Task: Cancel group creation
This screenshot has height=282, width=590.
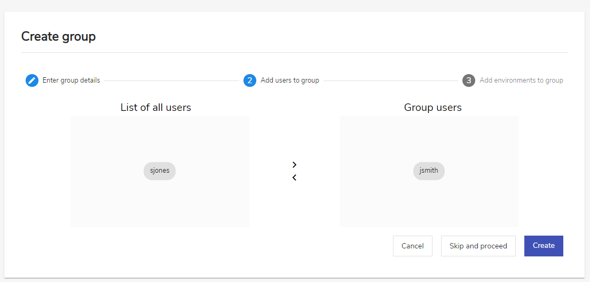Action: tap(413, 246)
